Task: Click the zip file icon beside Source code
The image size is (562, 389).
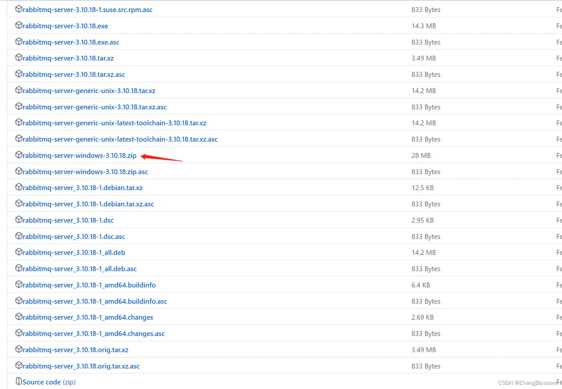Action: pyautogui.click(x=18, y=381)
